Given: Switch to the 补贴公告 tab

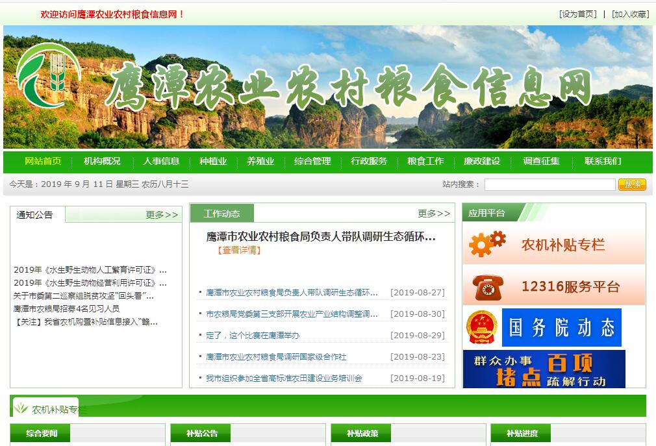Looking at the screenshot, I should coord(201,433).
